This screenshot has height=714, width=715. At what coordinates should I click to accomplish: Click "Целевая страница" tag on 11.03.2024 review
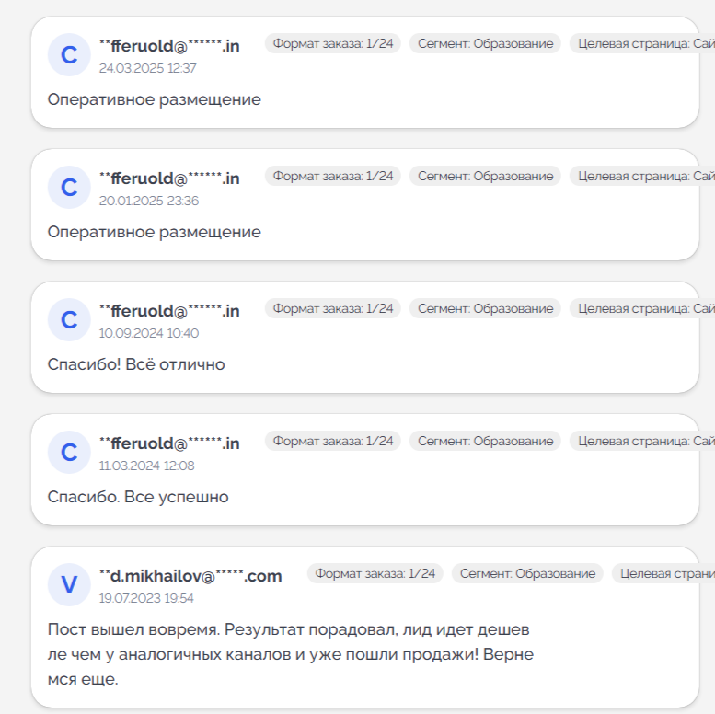[644, 441]
